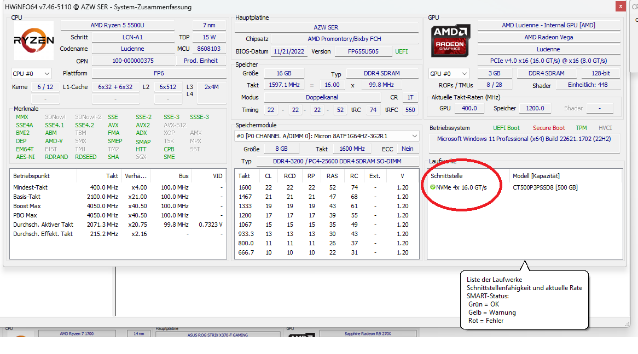638x354 pixels.
Task: Open the CPU #0 selector dropdown
Action: pos(31,74)
